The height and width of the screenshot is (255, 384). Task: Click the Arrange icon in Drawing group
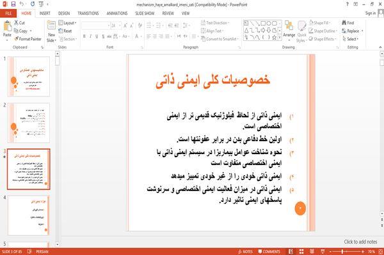(x=289, y=26)
